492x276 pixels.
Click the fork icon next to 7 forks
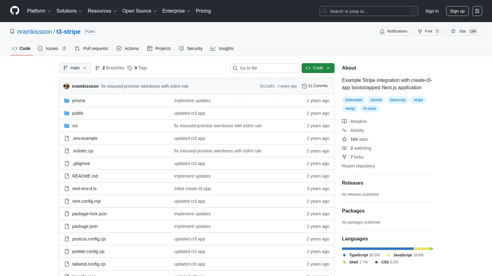(x=344, y=157)
